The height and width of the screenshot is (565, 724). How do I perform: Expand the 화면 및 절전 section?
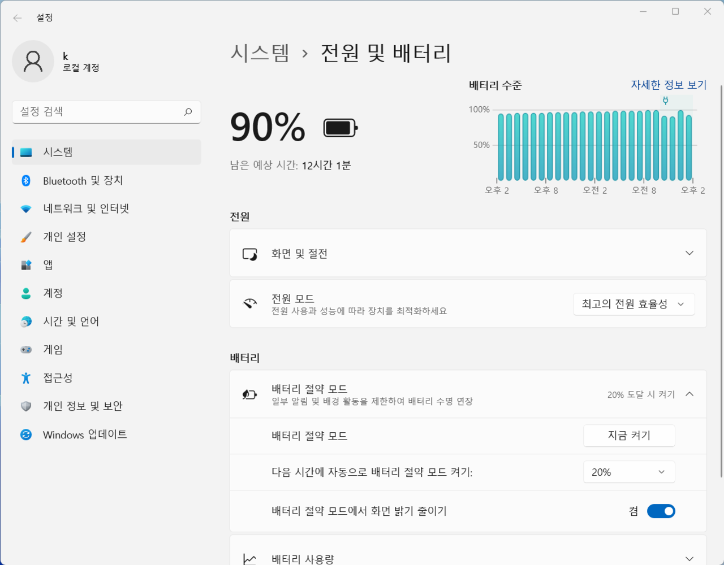point(689,253)
